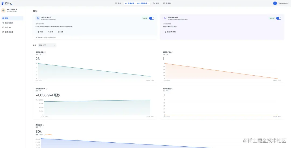This screenshot has height=148, width=291.
Task: Click the public URL udify.app/completion text
Action: pyautogui.click(x=54, y=27)
